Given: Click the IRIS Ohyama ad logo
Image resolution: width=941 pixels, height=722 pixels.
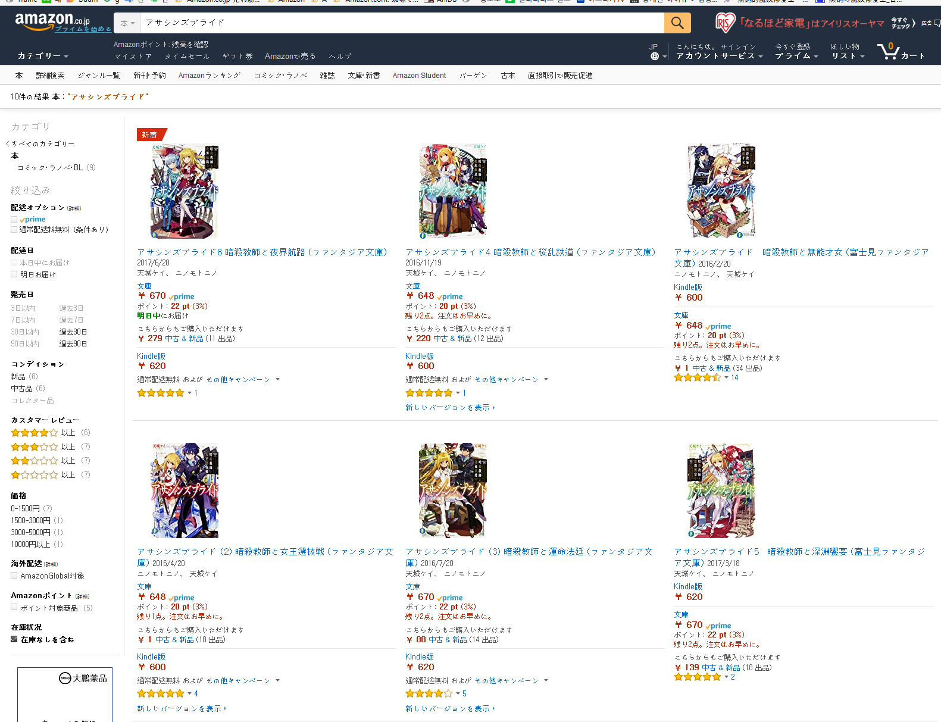Looking at the screenshot, I should coord(725,23).
